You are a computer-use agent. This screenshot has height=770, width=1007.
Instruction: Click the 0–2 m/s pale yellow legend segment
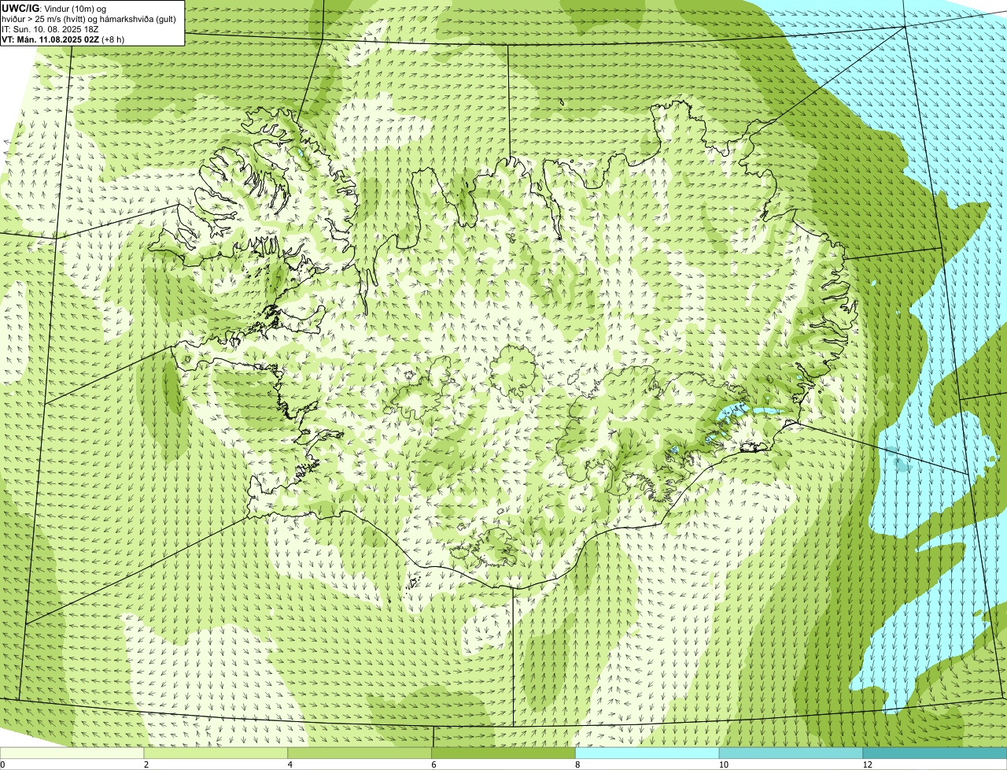[x=72, y=753]
